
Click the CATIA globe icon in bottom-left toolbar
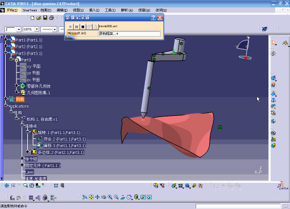[x=7, y=186]
